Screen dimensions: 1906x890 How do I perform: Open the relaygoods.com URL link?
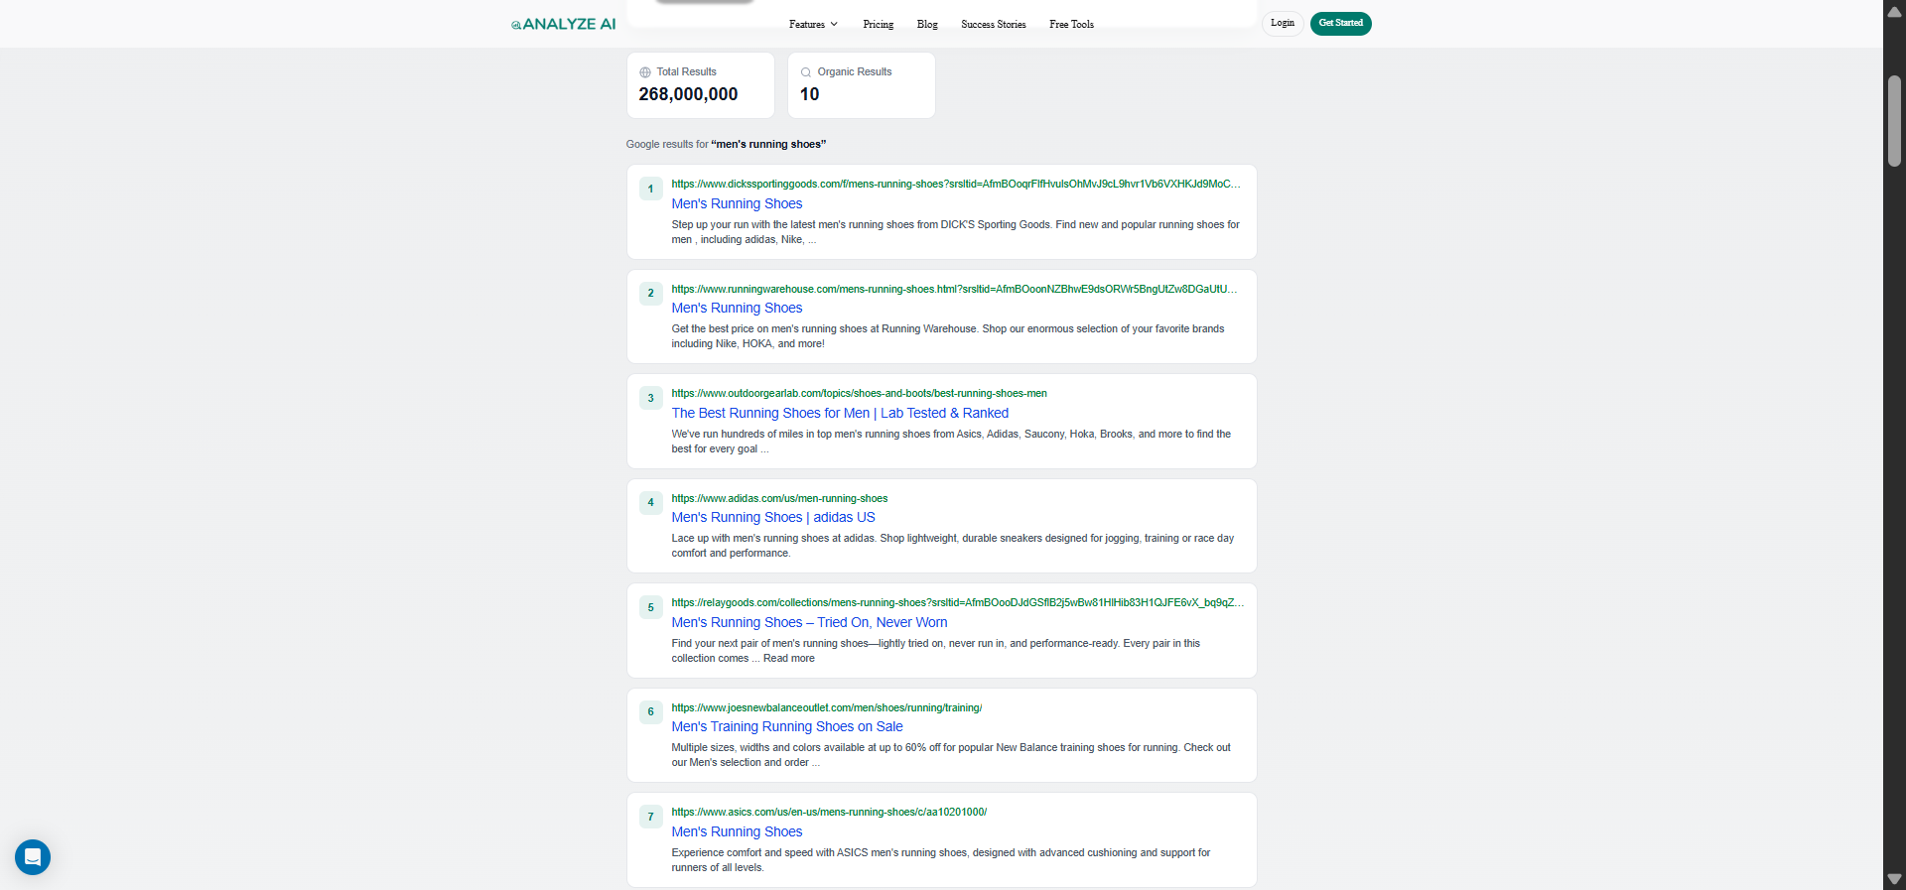pyautogui.click(x=957, y=603)
